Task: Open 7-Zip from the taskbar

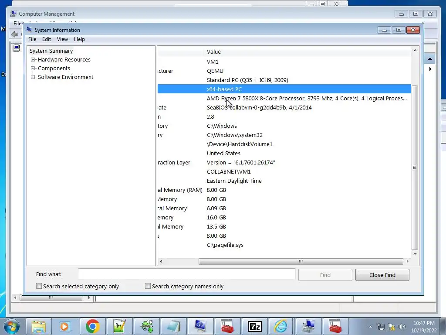Action: pos(254,326)
